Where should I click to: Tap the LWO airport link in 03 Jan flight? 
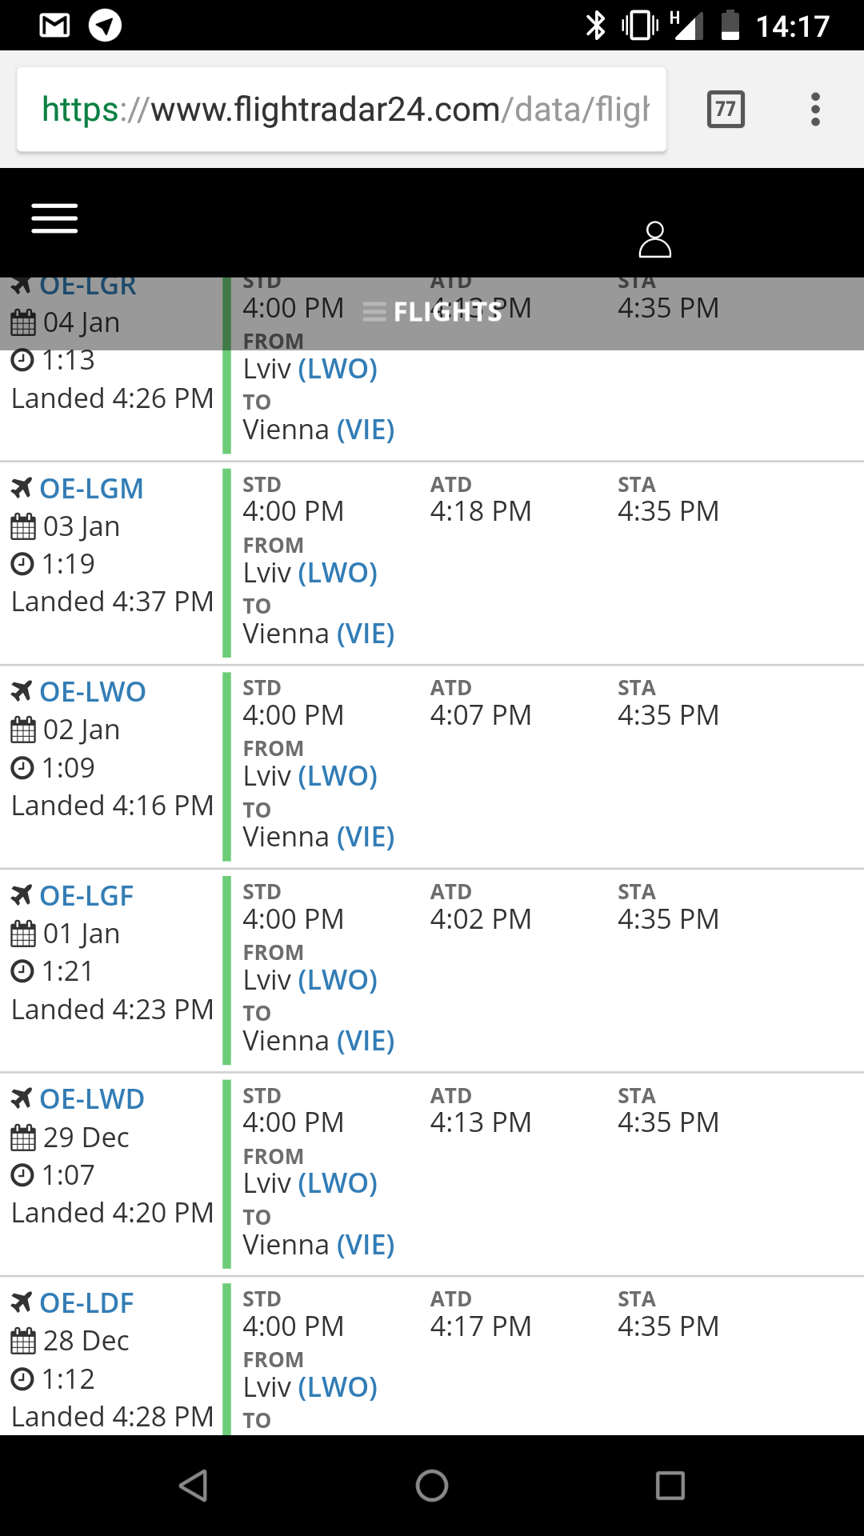[x=338, y=573]
